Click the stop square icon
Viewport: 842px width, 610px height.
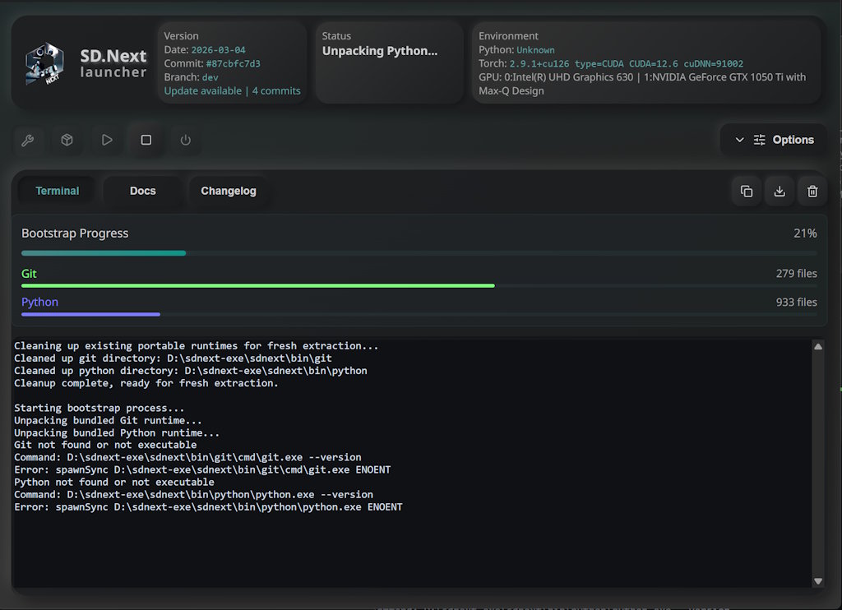click(x=146, y=140)
